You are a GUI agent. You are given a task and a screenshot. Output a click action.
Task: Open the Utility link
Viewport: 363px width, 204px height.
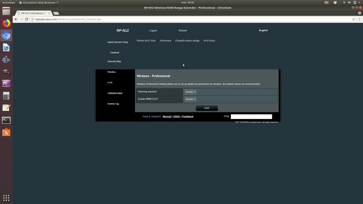[176, 117]
